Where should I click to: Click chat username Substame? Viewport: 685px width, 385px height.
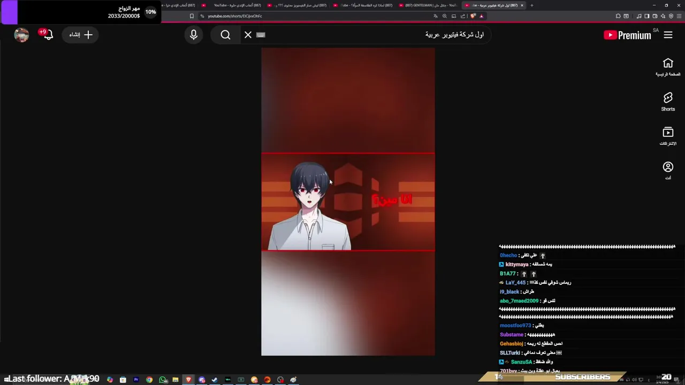click(512, 334)
